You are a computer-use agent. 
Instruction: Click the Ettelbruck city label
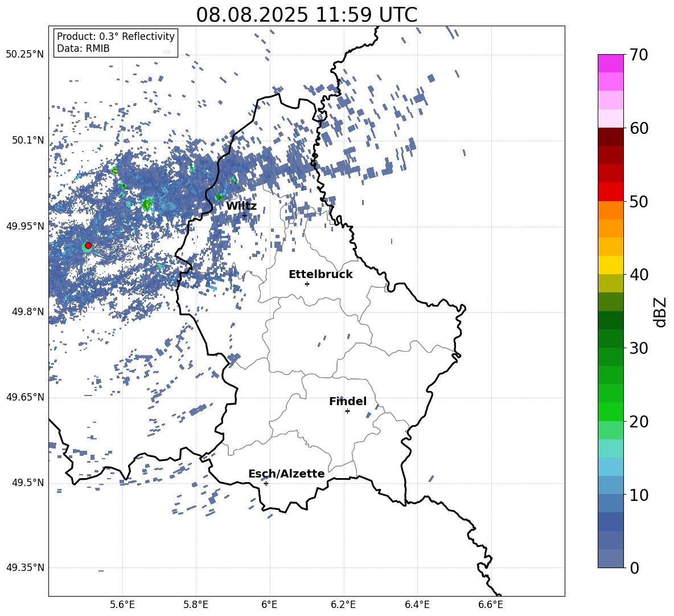point(320,275)
